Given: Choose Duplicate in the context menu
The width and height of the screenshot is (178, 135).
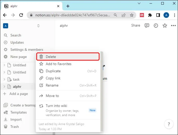Looking at the screenshot, I should [68, 71].
